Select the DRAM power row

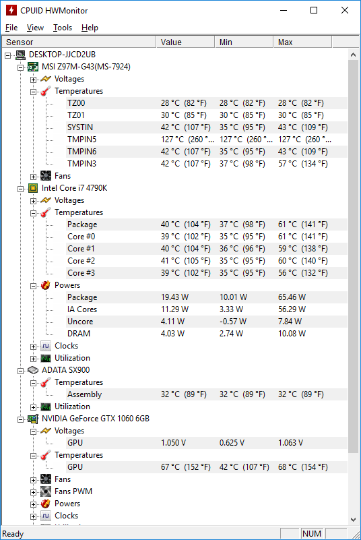[207, 333]
